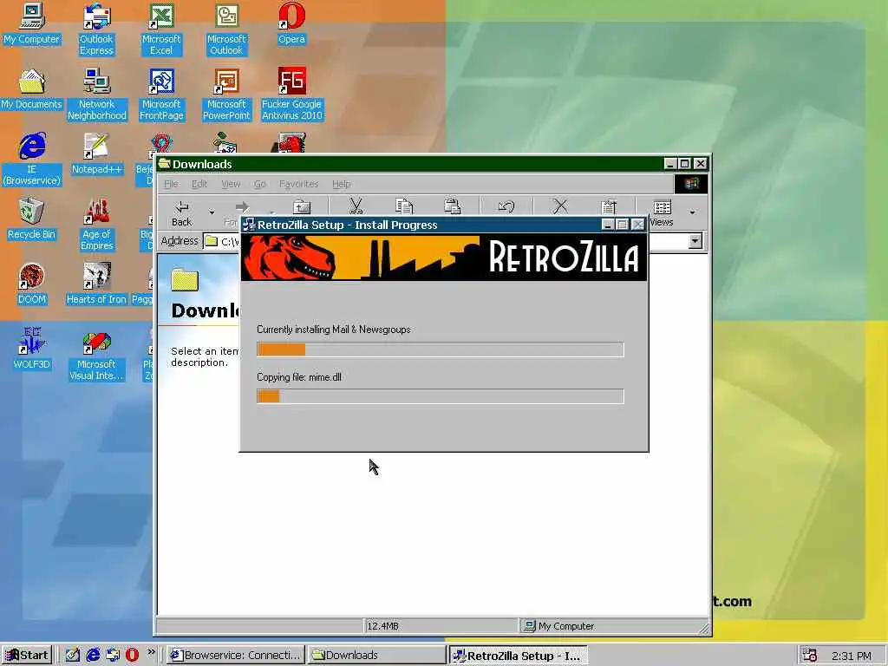This screenshot has width=888, height=666.
Task: Open Network Neighborhood icon
Action: point(97,95)
